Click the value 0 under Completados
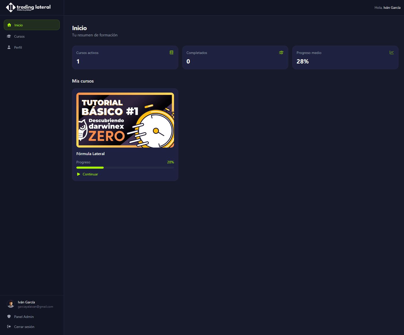Viewport: 404px width, 335px height. point(188,61)
